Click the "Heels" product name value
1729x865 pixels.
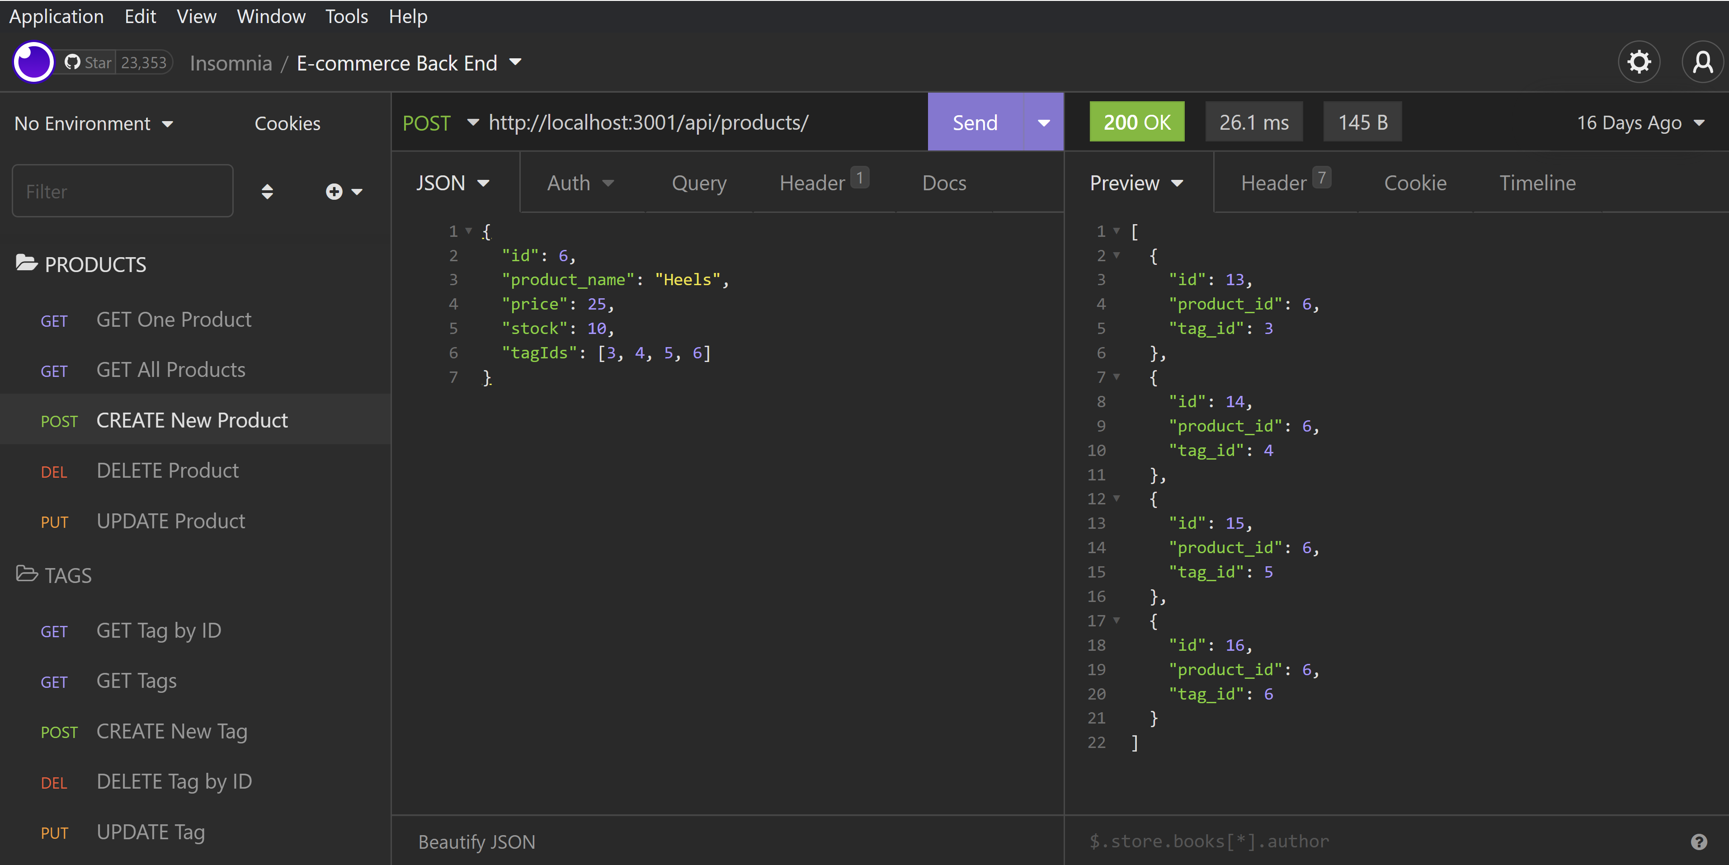pos(687,280)
